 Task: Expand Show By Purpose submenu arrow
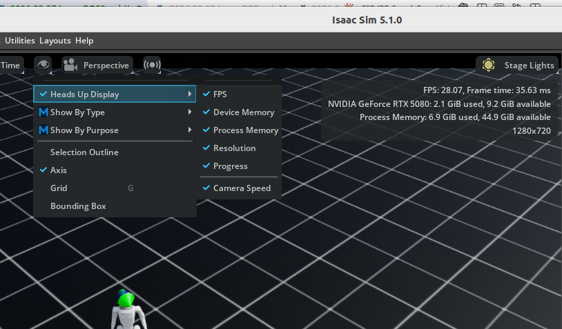[190, 130]
